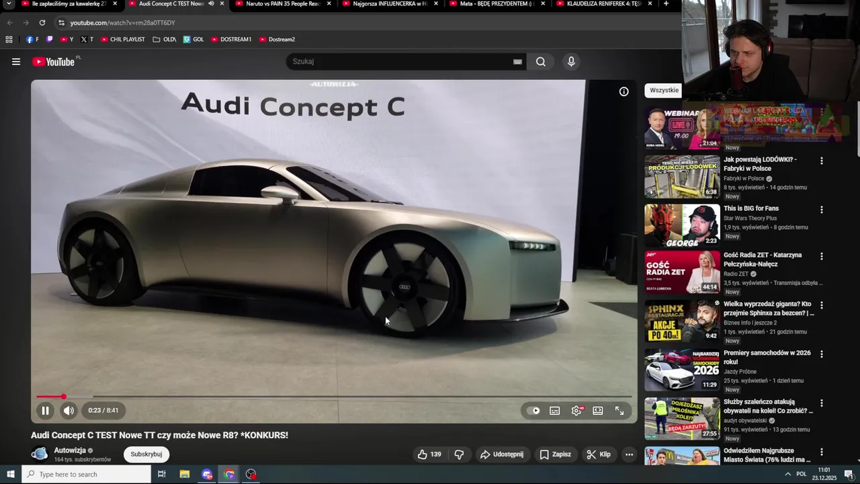The image size is (860, 484).
Task: Show hidden system tray icons
Action: tap(787, 475)
